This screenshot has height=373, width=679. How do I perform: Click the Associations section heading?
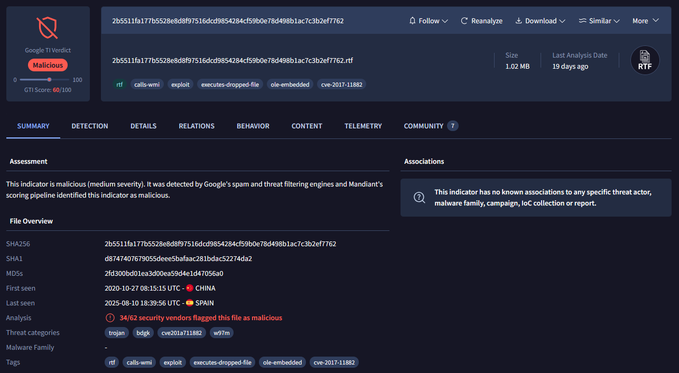(424, 161)
